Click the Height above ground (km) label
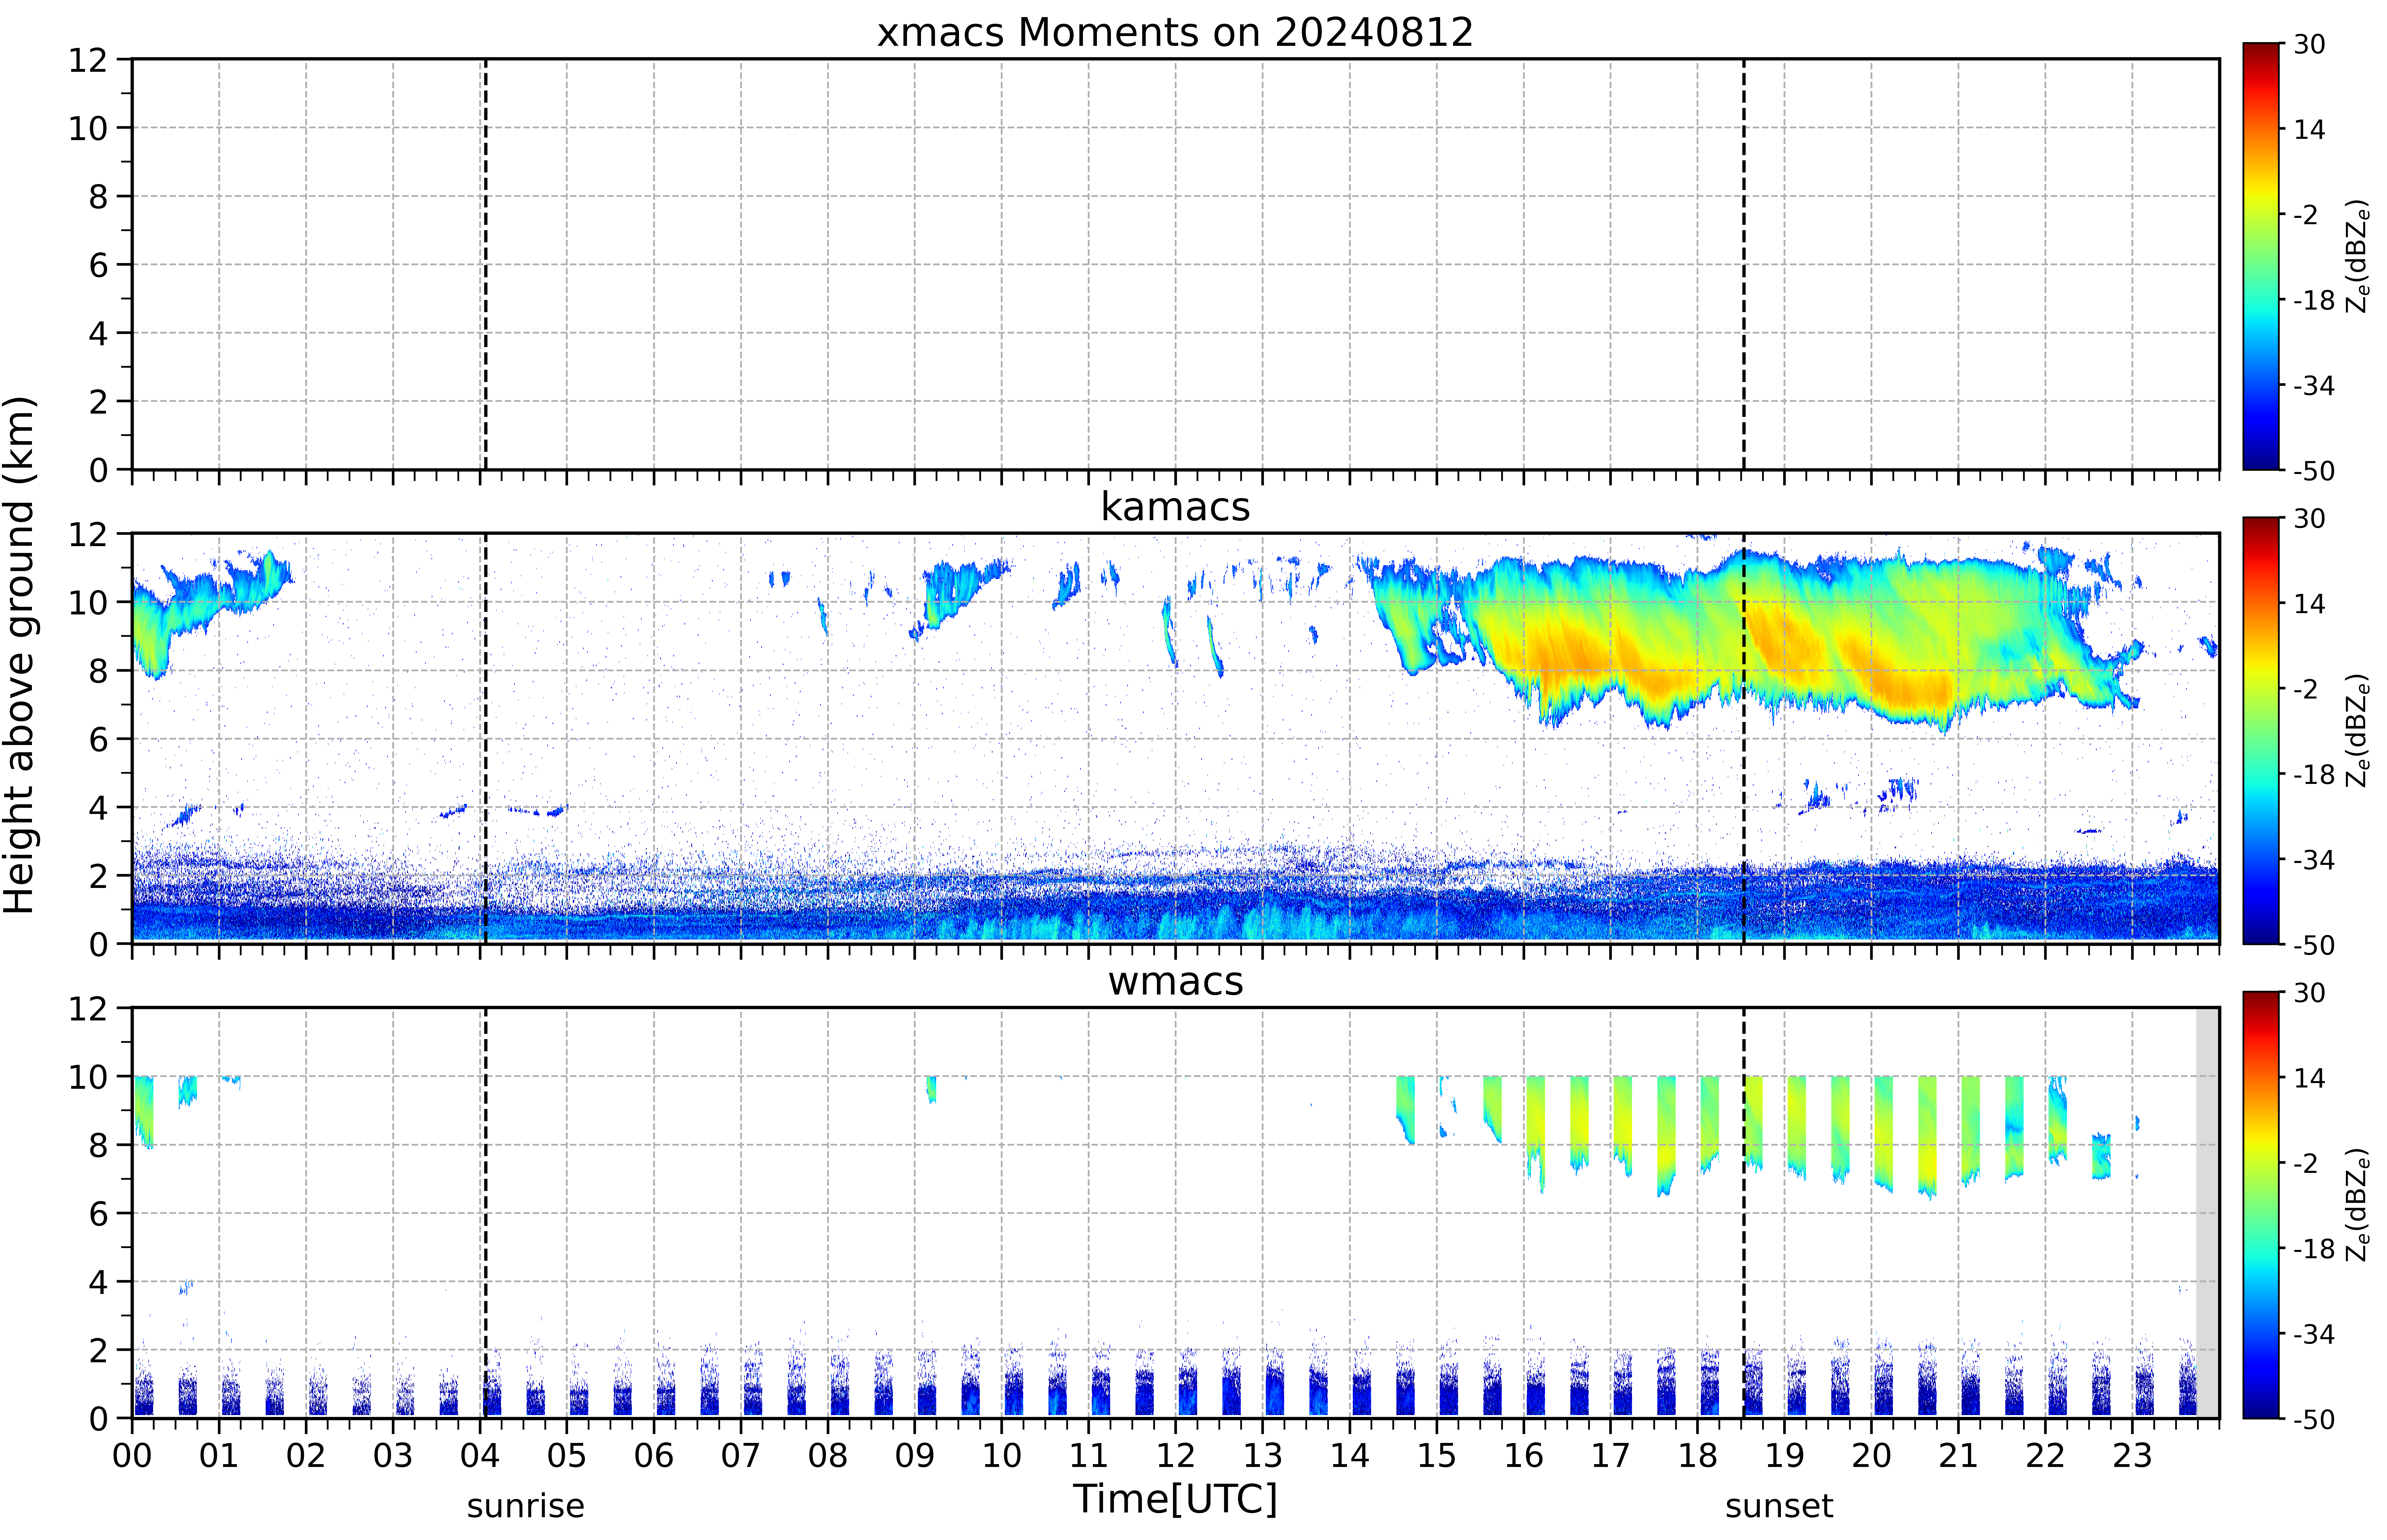Image resolution: width=2387 pixels, height=1540 pixels. pyautogui.click(x=20, y=655)
